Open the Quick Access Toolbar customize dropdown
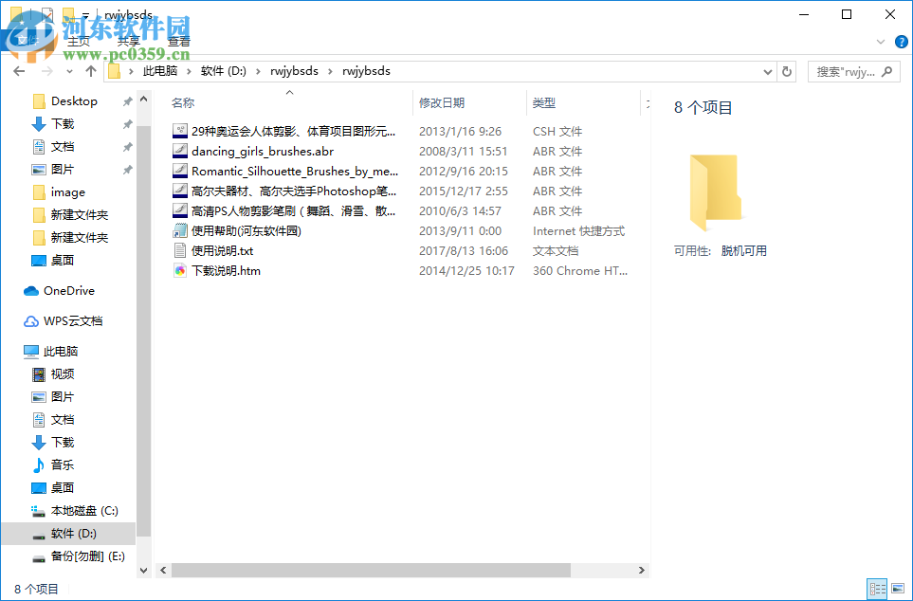The height and width of the screenshot is (601, 913). click(85, 14)
